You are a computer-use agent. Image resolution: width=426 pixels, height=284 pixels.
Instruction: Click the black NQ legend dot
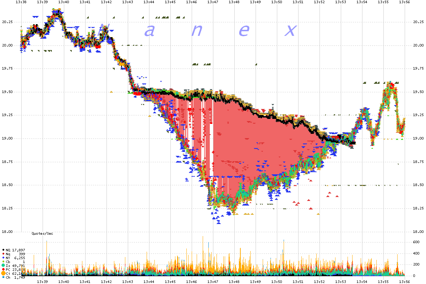(x=3, y=250)
